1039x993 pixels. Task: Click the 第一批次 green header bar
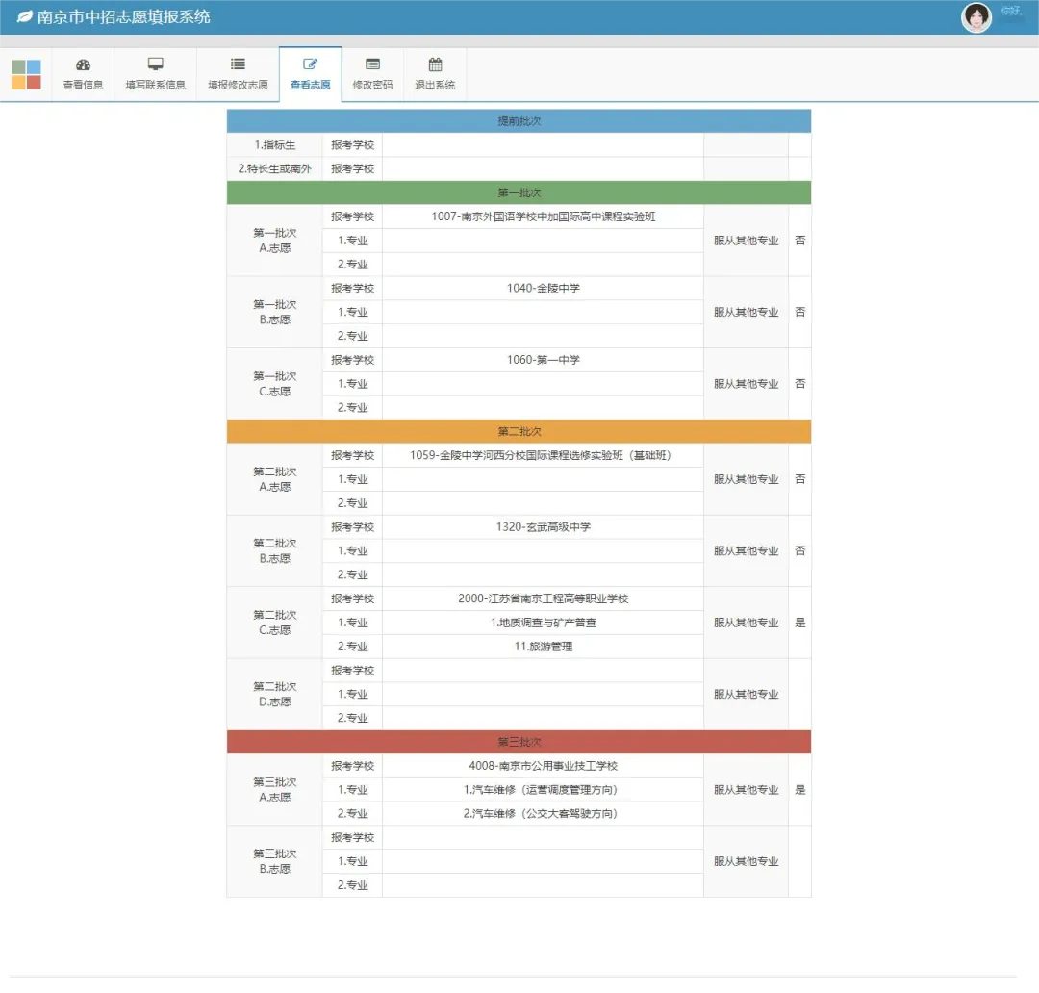[x=519, y=192]
